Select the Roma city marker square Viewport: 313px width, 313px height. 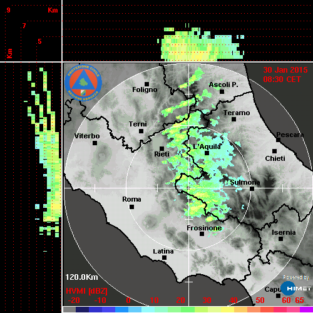(131, 207)
